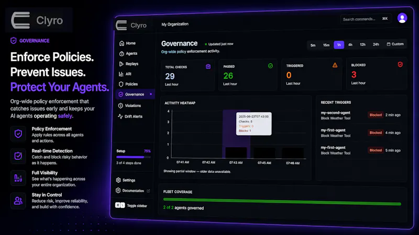Image resolution: width=419 pixels, height=235 pixels.
Task: Click the Triggered value 0
Action: [289, 75]
